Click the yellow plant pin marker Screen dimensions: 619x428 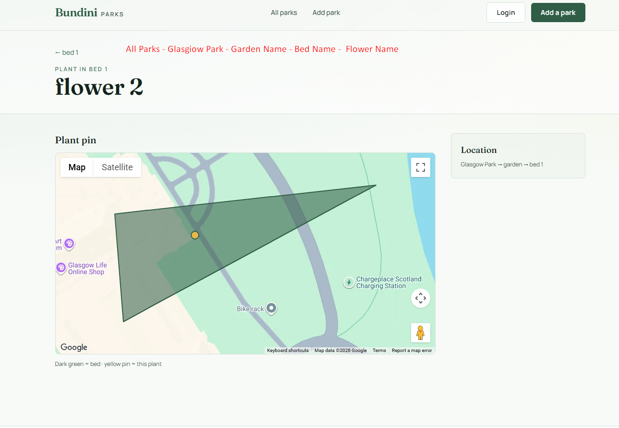195,235
